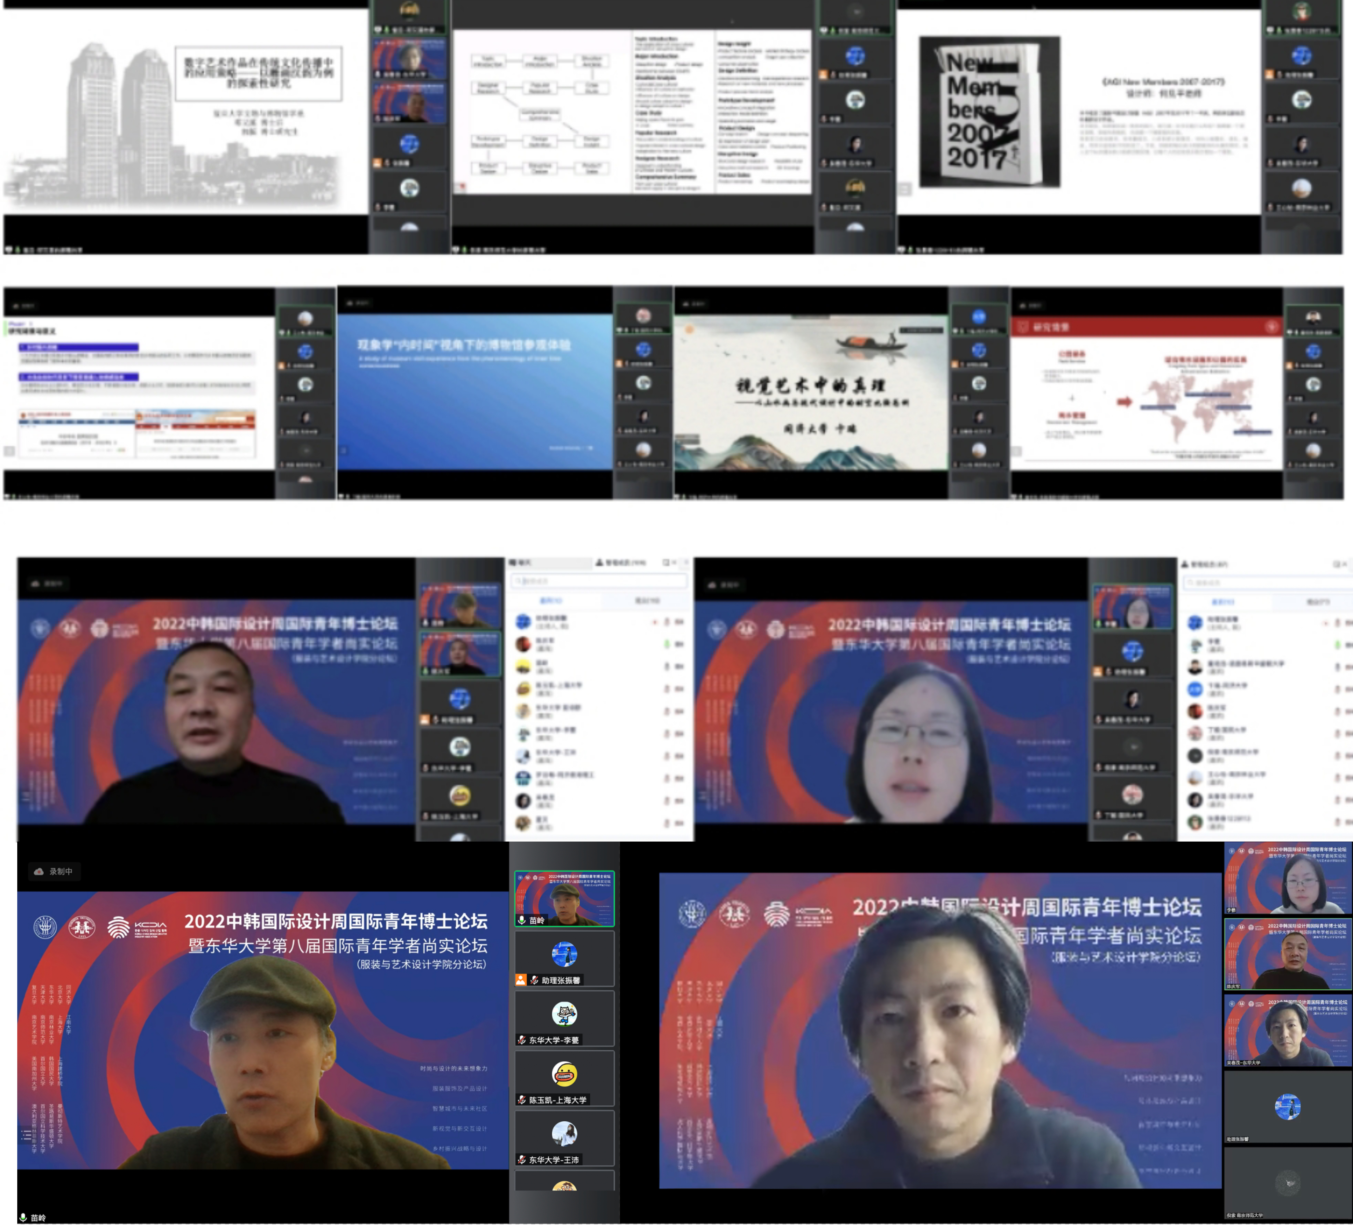Toggle green active mic of second listed member, left panel
1353x1229 pixels.
tap(666, 644)
